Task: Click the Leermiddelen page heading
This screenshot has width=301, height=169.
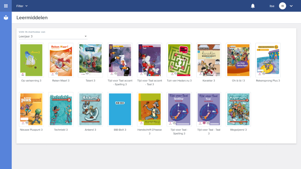Action: 32,18
